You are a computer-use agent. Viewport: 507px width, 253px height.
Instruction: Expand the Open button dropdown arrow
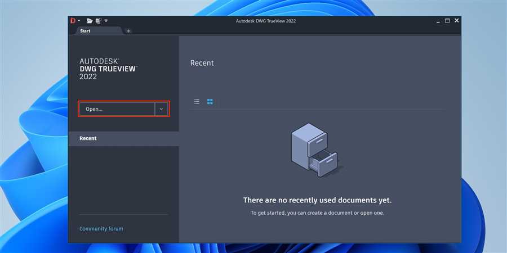point(161,109)
